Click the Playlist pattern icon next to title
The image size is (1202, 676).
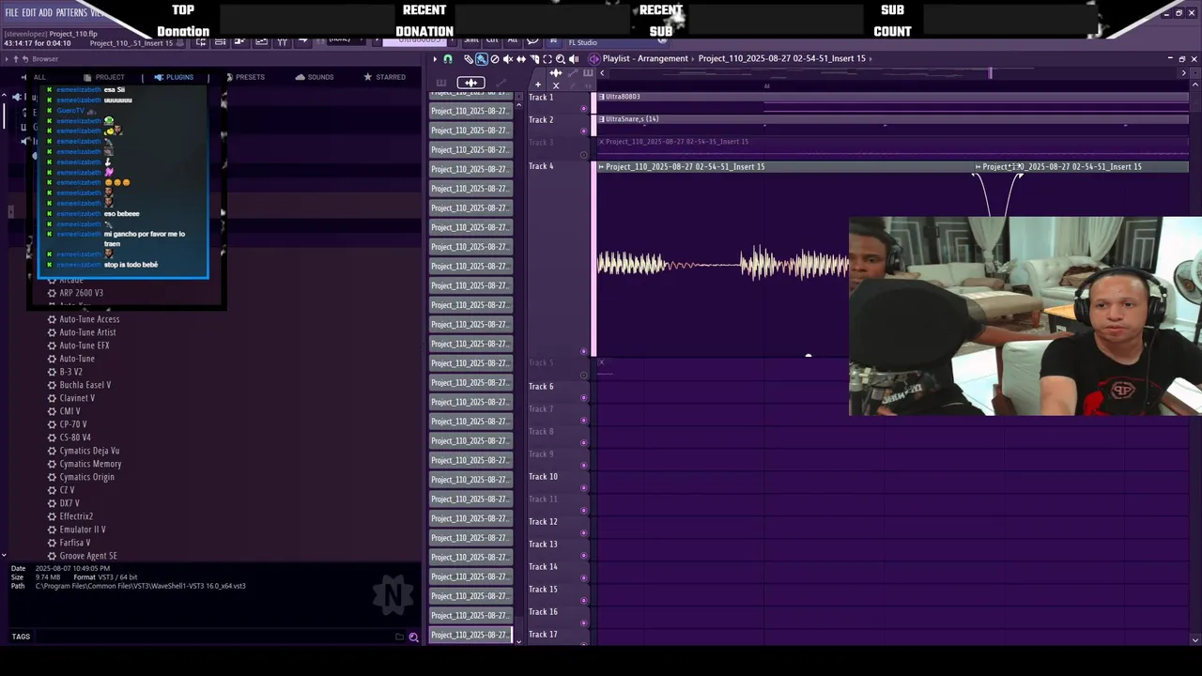[593, 59]
